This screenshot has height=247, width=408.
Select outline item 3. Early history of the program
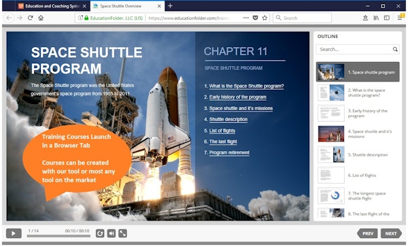tap(358, 113)
